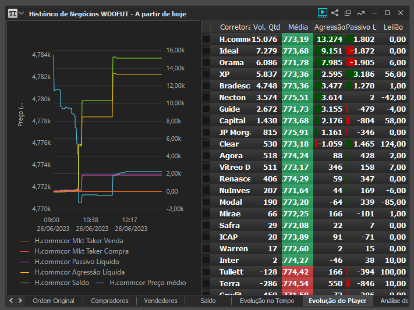Image resolution: width=414 pixels, height=310 pixels.
Task: Expand the dropdown arrow beside TT icon
Action: tap(22, 13)
